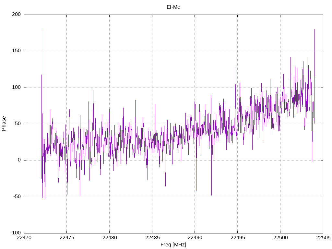Click the 'Phase' y-axis label

(x=4, y=124)
